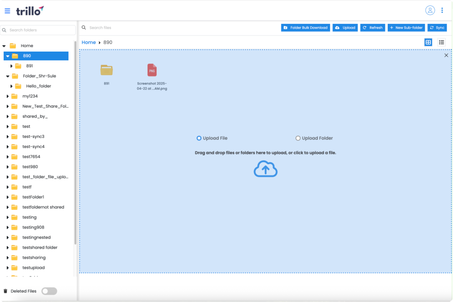Click the Hello_folder folder icon
This screenshot has width=453, height=302.
coord(18,86)
